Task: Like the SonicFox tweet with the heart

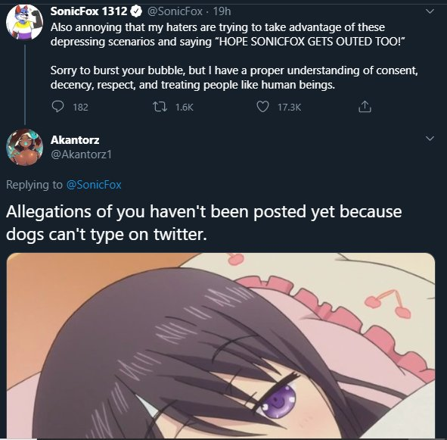Action: click(x=262, y=107)
